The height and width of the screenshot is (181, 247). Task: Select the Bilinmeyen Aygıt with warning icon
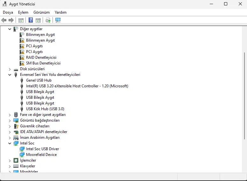tap(40, 40)
